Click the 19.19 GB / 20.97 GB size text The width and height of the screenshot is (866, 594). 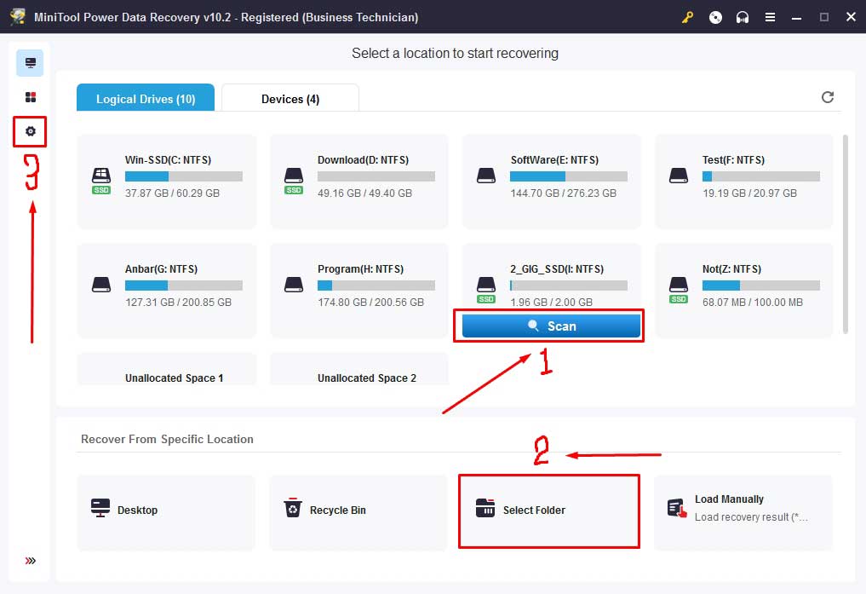[x=749, y=193]
